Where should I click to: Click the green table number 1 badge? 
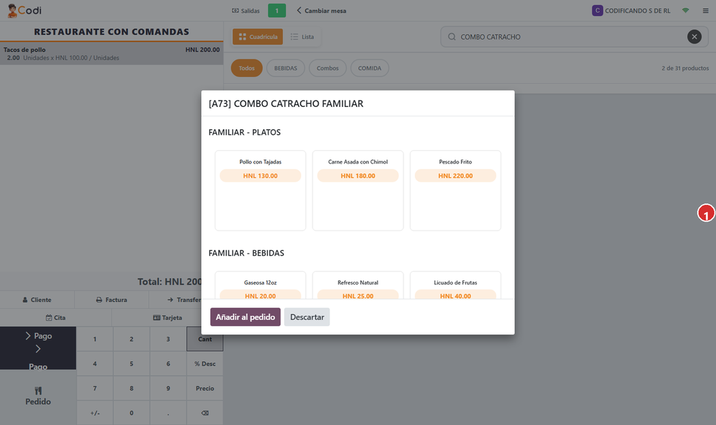click(277, 10)
